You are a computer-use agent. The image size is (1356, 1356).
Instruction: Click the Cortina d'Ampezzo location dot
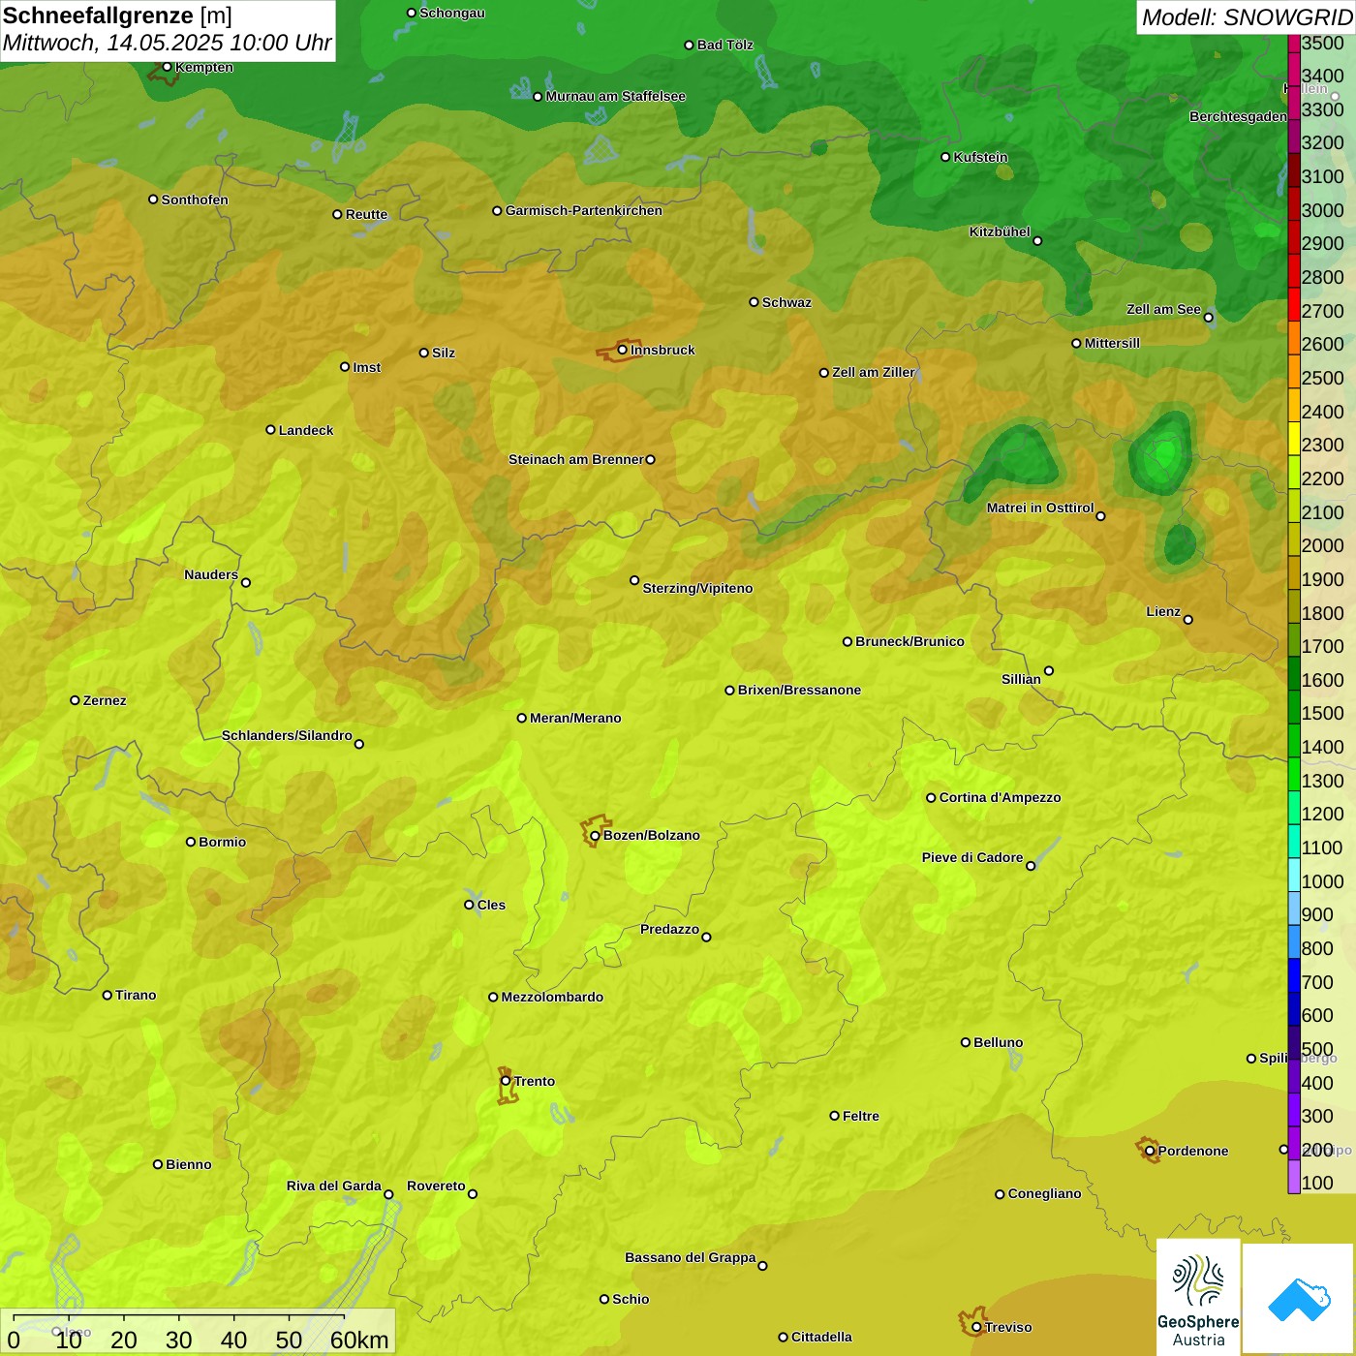(x=931, y=798)
